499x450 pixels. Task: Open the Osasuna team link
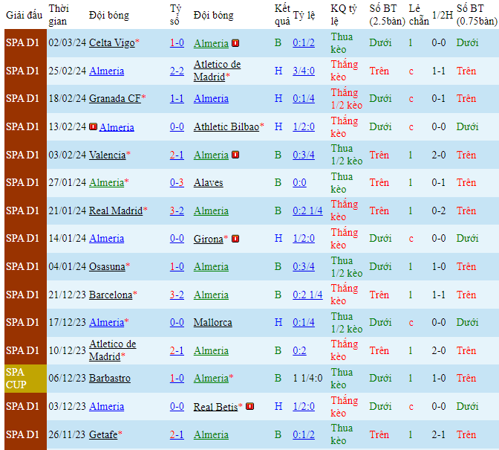coord(107,266)
